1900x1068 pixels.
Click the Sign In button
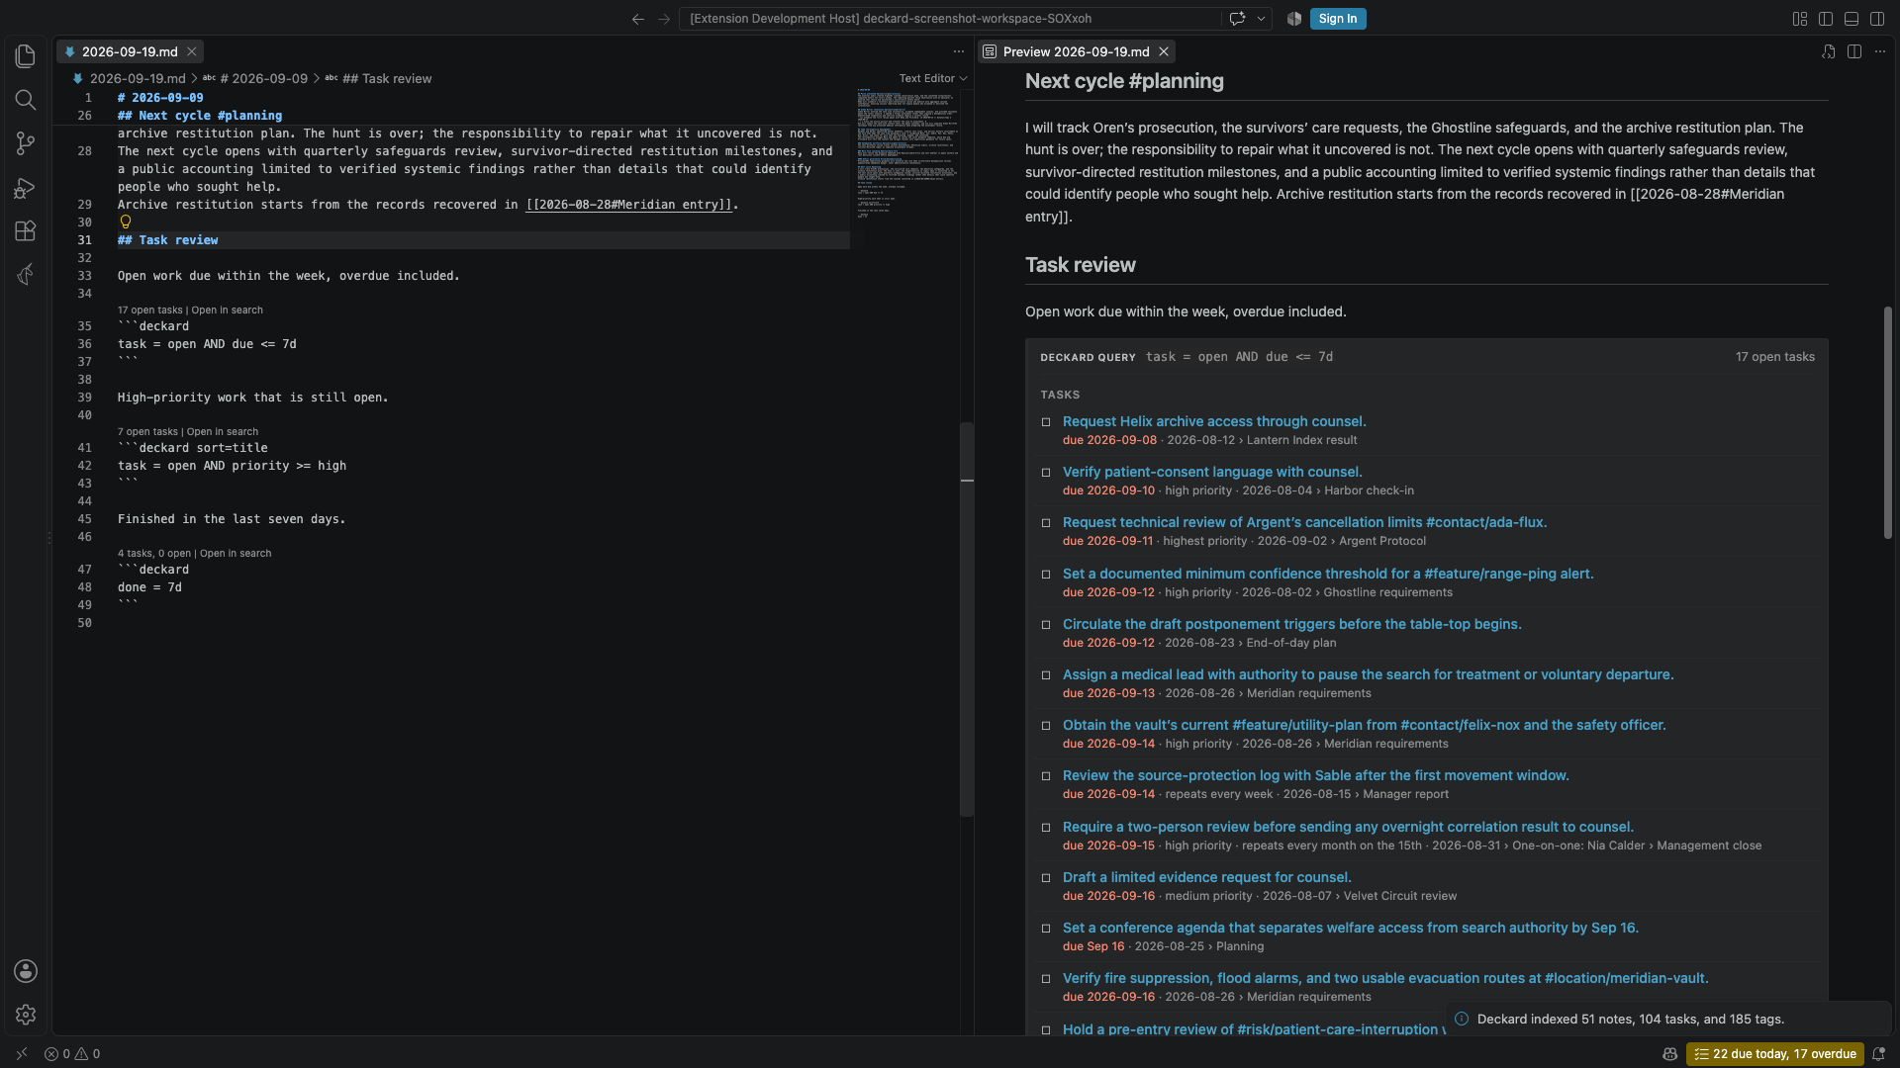(x=1338, y=19)
